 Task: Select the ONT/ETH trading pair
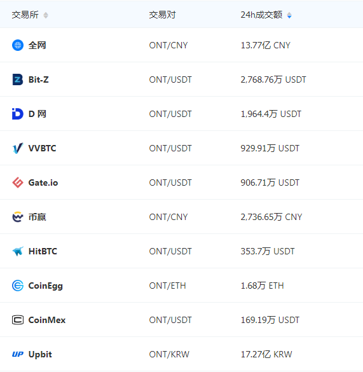click(x=167, y=286)
